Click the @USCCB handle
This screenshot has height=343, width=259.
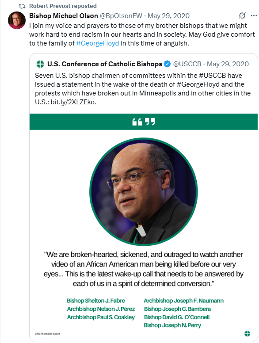point(187,64)
